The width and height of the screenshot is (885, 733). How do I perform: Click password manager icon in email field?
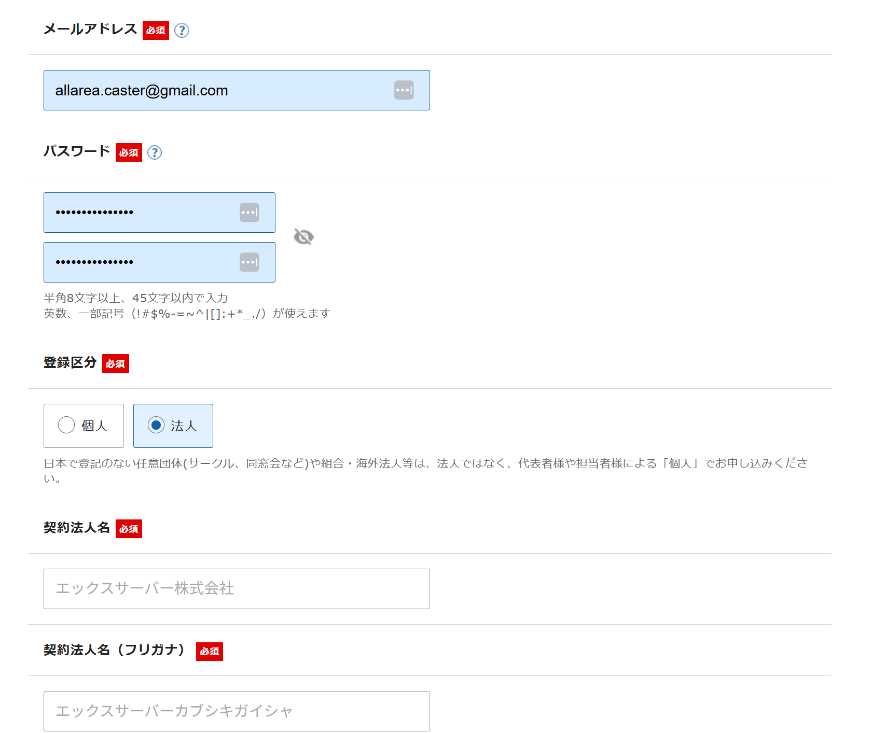404,90
